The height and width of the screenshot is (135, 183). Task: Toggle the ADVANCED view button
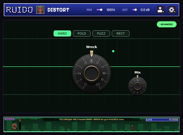pos(167,24)
